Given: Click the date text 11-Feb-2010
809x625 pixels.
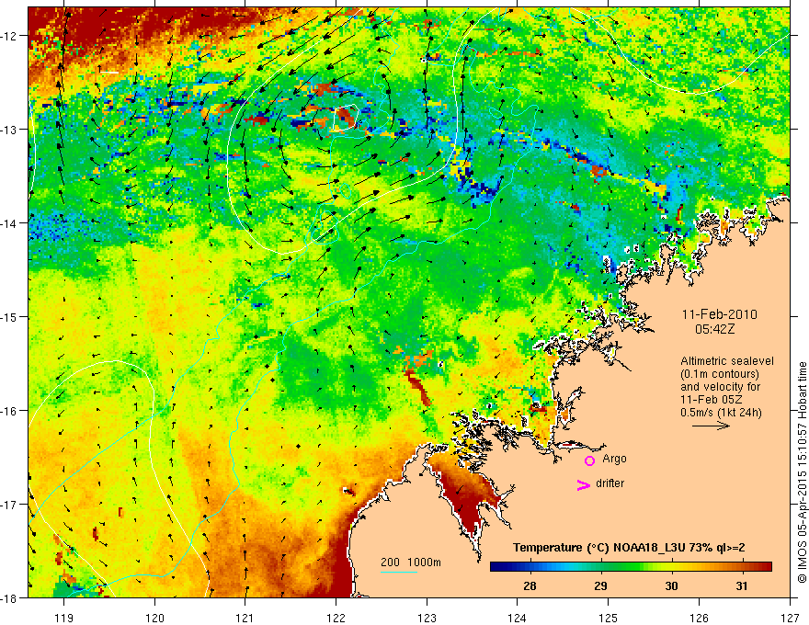Looking at the screenshot, I should click(x=719, y=314).
